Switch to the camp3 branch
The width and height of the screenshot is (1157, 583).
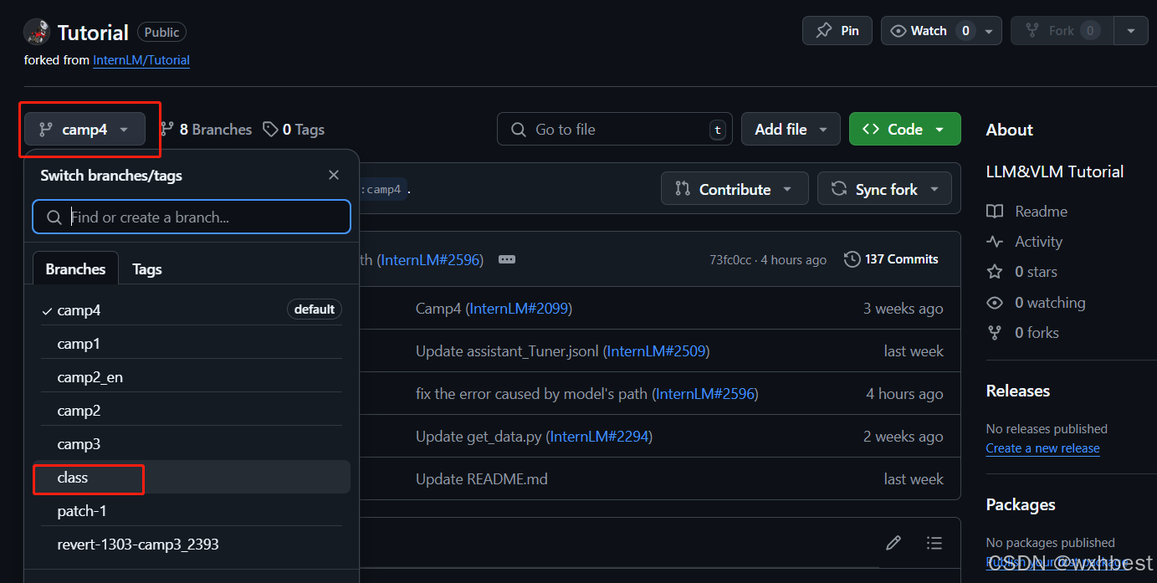pyautogui.click(x=192, y=444)
